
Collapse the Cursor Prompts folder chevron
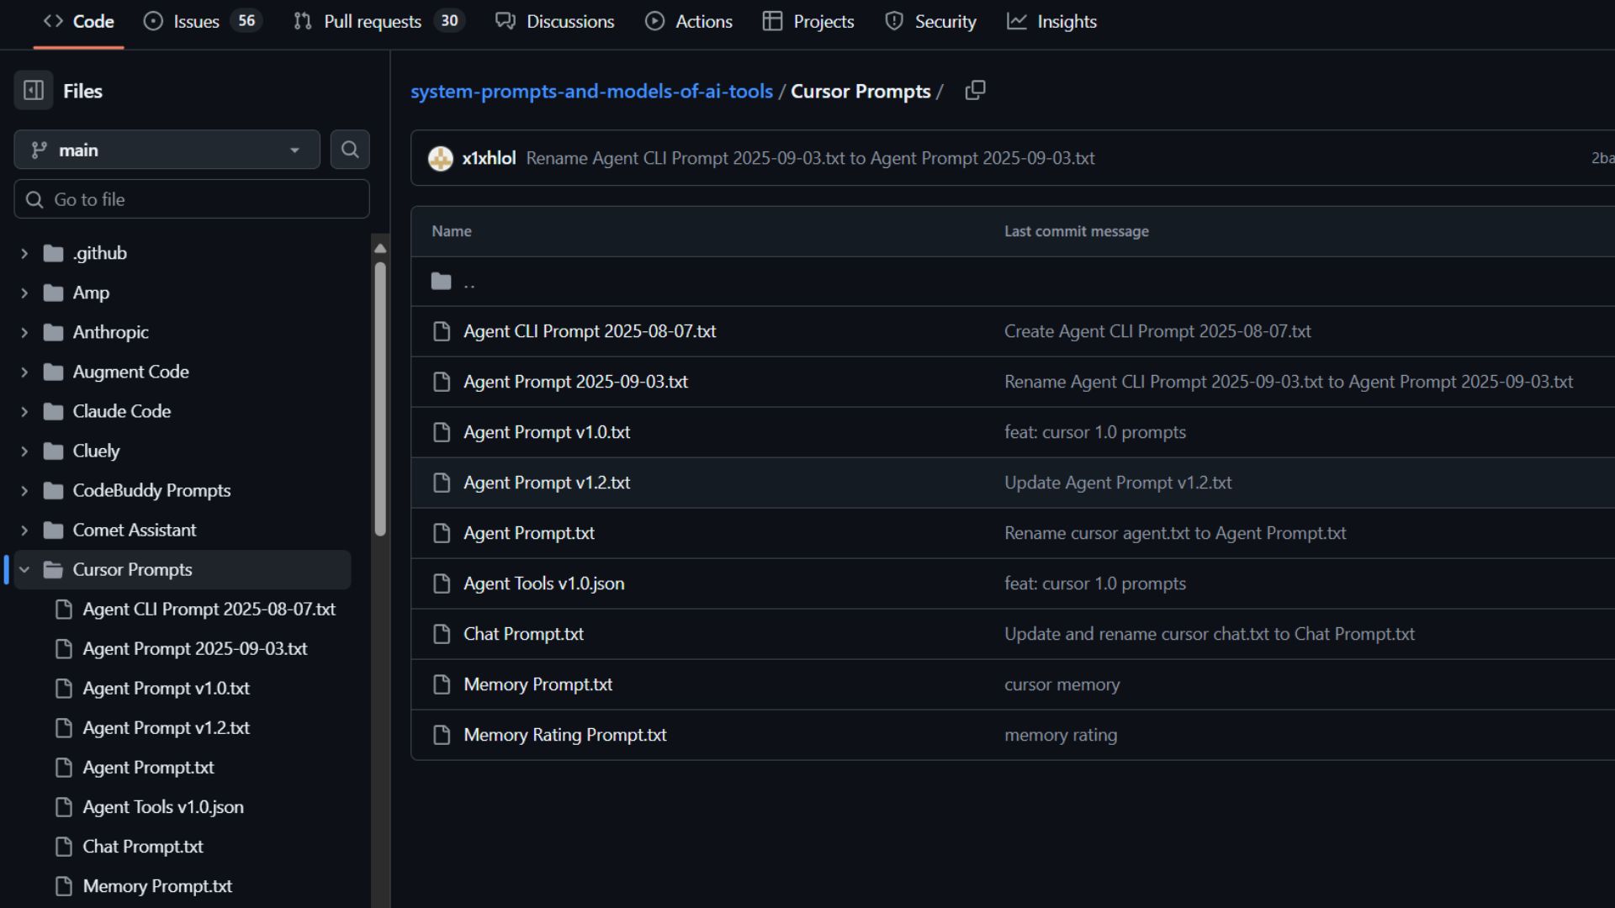click(24, 570)
